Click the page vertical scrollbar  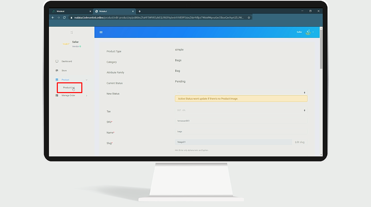(x=321, y=49)
